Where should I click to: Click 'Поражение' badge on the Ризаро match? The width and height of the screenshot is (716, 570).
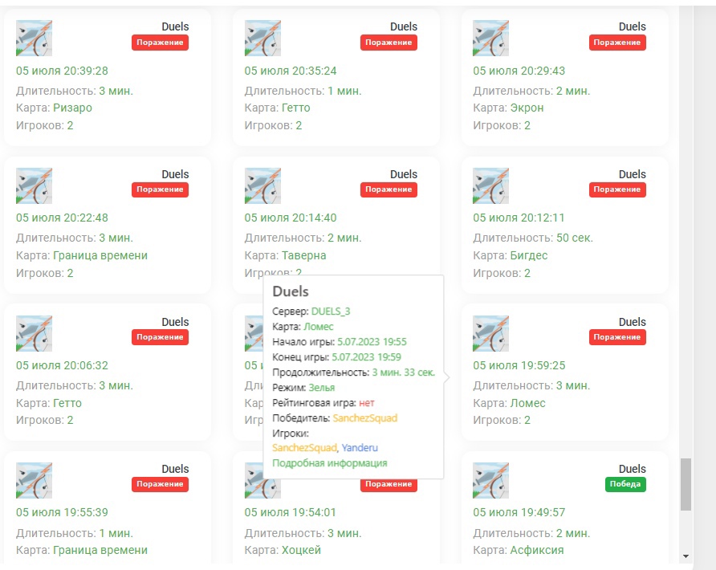160,43
